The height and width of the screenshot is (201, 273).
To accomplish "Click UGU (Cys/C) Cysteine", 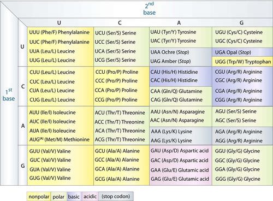I will 239,32.
